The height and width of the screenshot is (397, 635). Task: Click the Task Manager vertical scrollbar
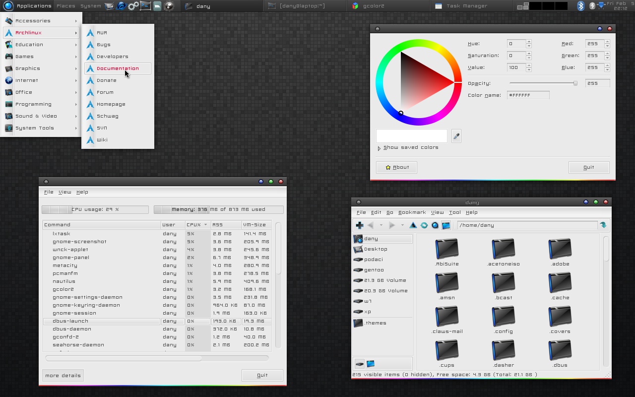(x=278, y=248)
